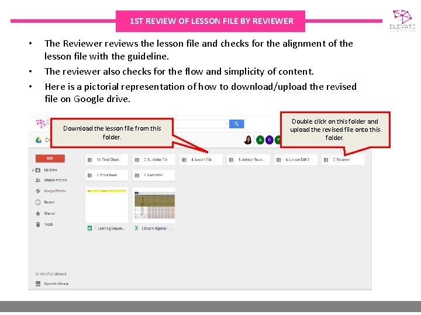The width and height of the screenshot is (421, 315).
Task: Select the Formatted folder
Action: click(x=154, y=175)
